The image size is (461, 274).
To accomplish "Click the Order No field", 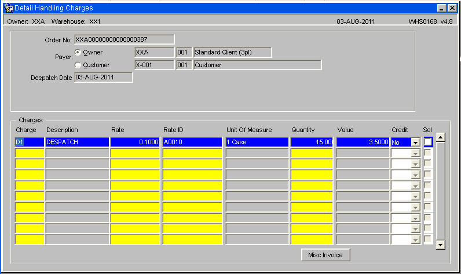I will pyautogui.click(x=125, y=39).
